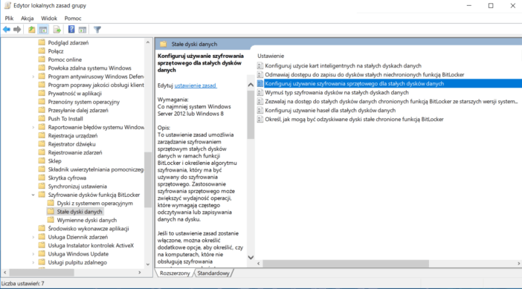
Task: Select Podgląd zdarzeń tree item
Action: [68, 42]
